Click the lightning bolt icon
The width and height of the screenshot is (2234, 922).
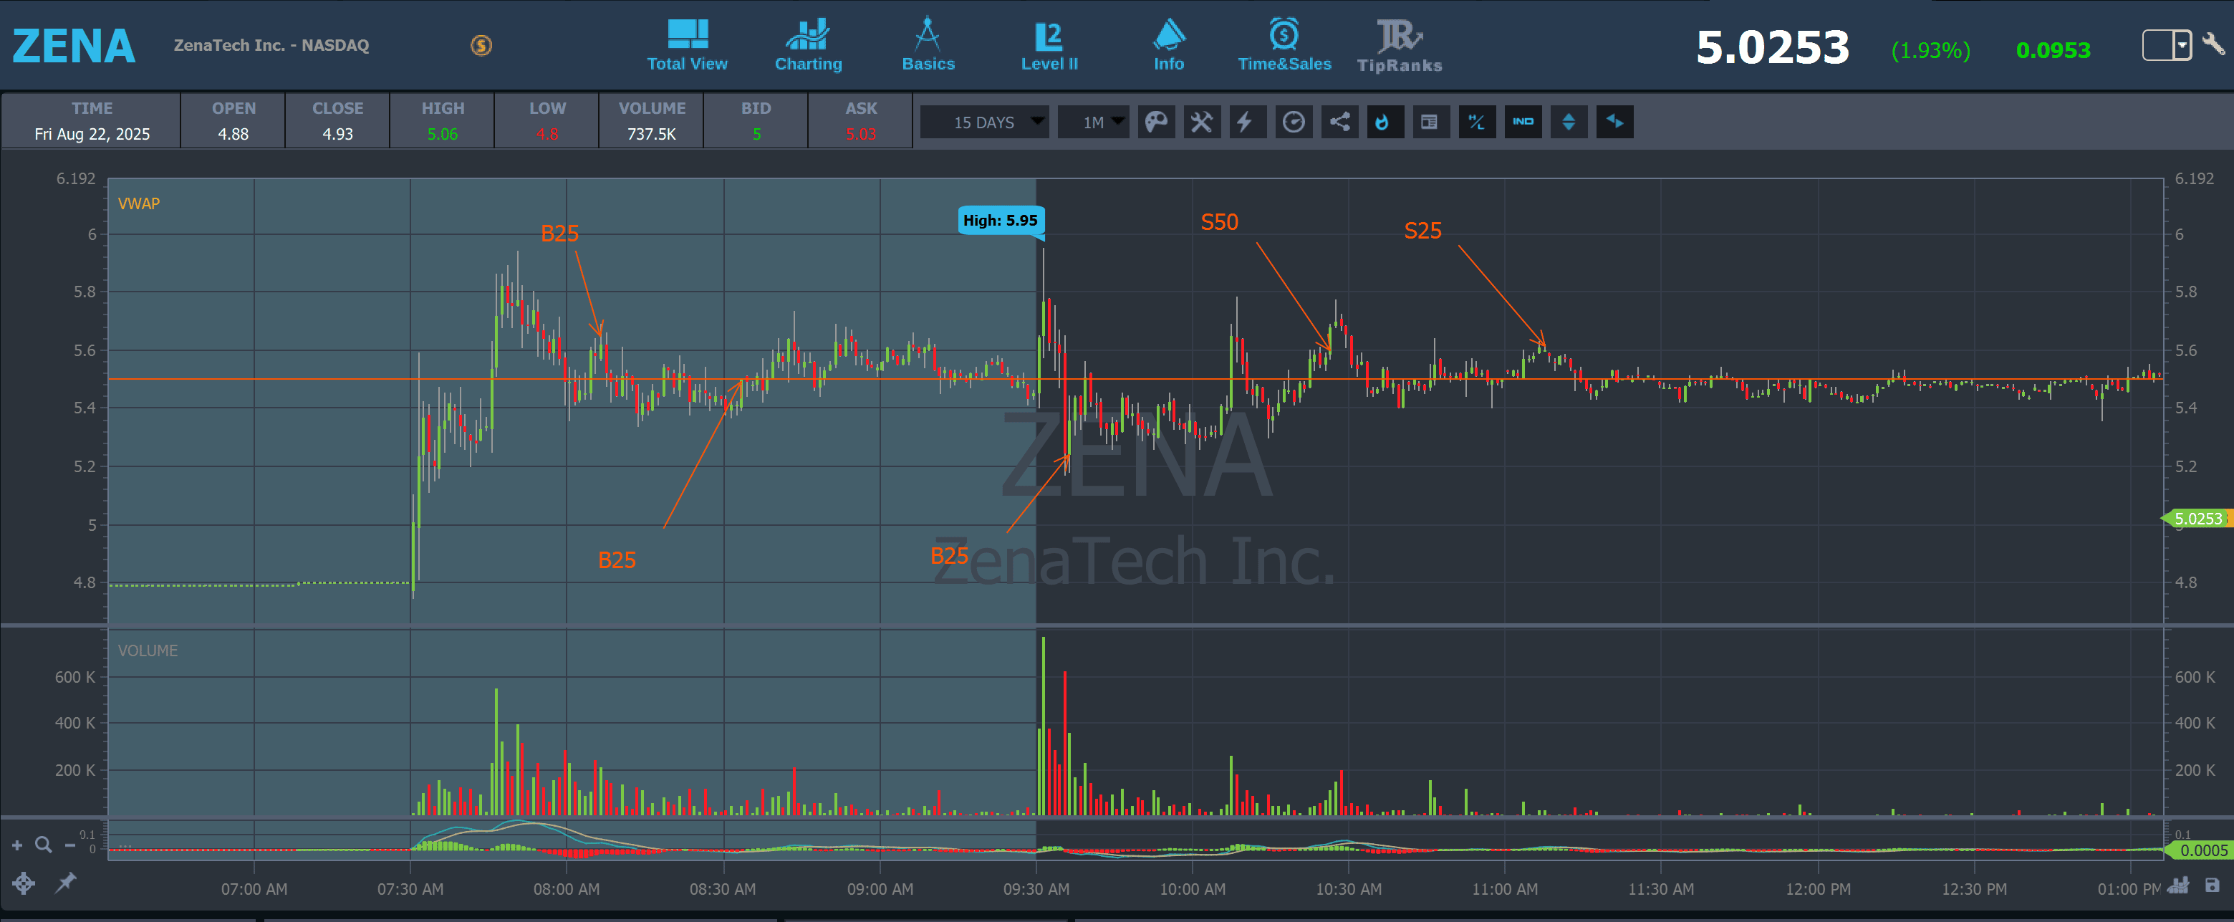tap(1246, 123)
